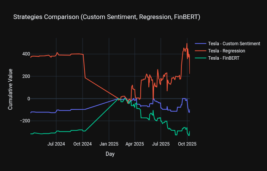This screenshot has height=171, width=267.
Task: Click the "Cumulative Value" y-axis title
Action: pos(10,89)
